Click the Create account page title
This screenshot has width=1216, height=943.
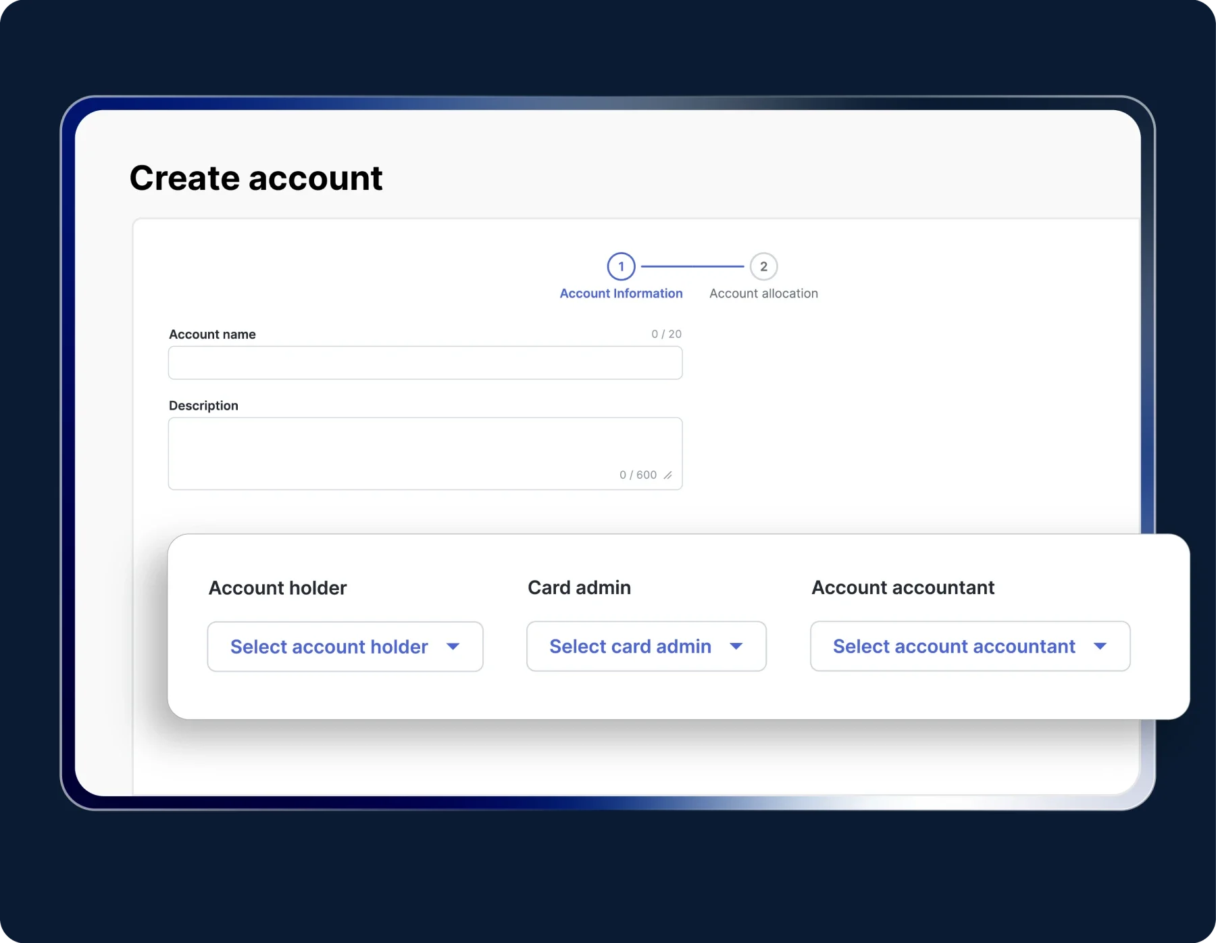click(x=256, y=178)
